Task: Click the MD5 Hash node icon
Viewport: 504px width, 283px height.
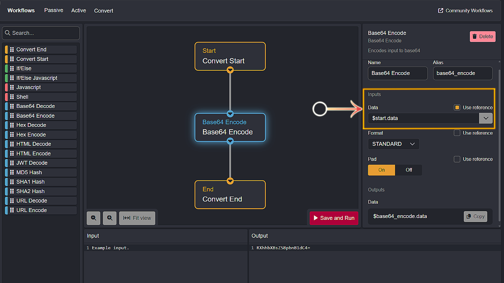Action: [x=12, y=172]
